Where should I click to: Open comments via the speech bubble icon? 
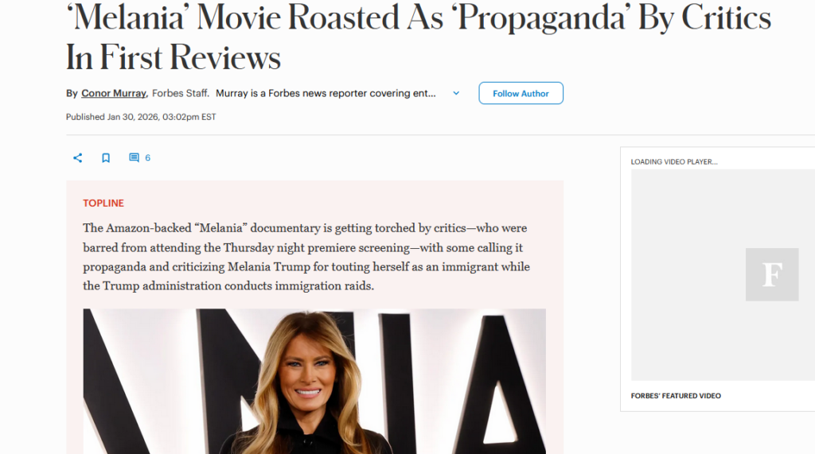pos(134,158)
